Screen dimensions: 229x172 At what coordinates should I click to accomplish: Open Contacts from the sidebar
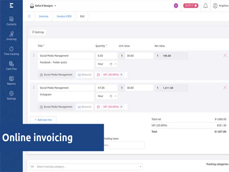click(x=11, y=21)
